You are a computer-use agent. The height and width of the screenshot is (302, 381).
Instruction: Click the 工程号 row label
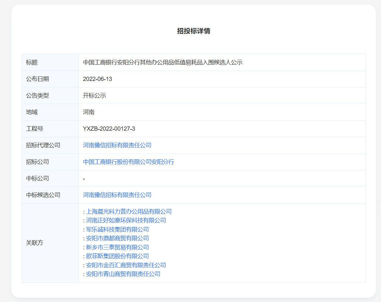(34, 129)
